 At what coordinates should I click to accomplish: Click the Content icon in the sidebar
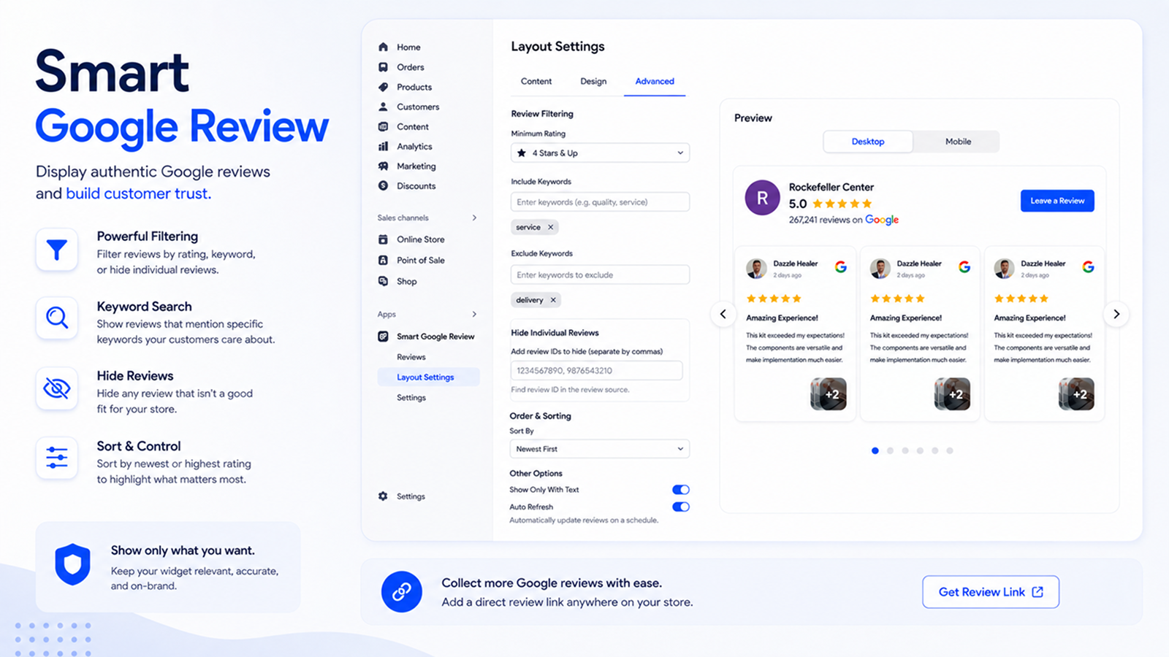pyautogui.click(x=383, y=126)
